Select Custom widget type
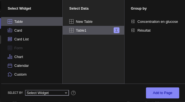 32,75
